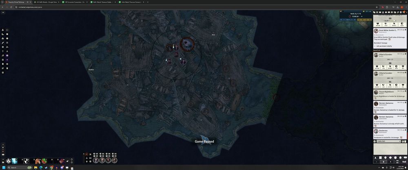Image resolution: width=408 pixels, height=170 pixels.
Task: Open the Chat Log sidebar tab
Action: coord(374,12)
